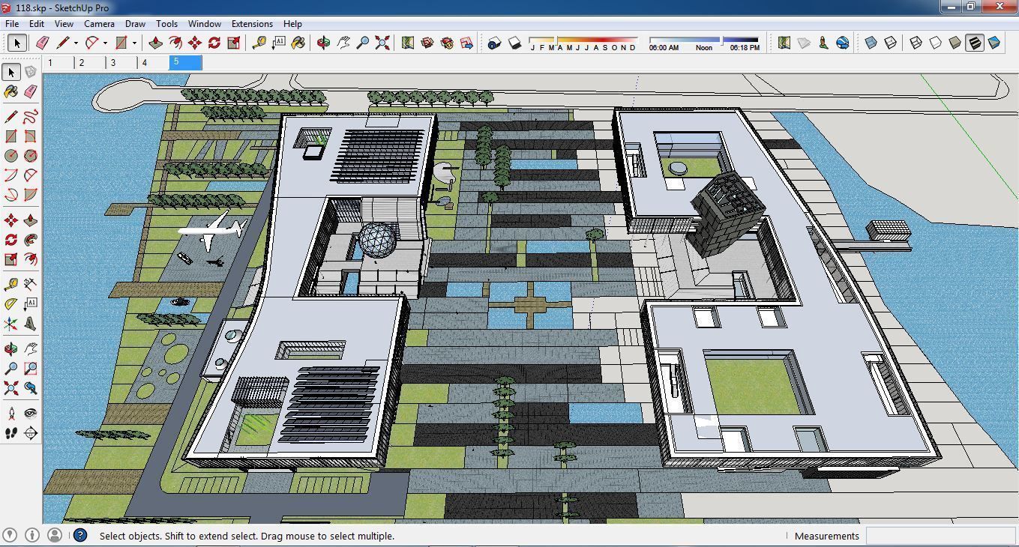Activate the Look Around eye tool
This screenshot has height=547, width=1019.
[31, 414]
